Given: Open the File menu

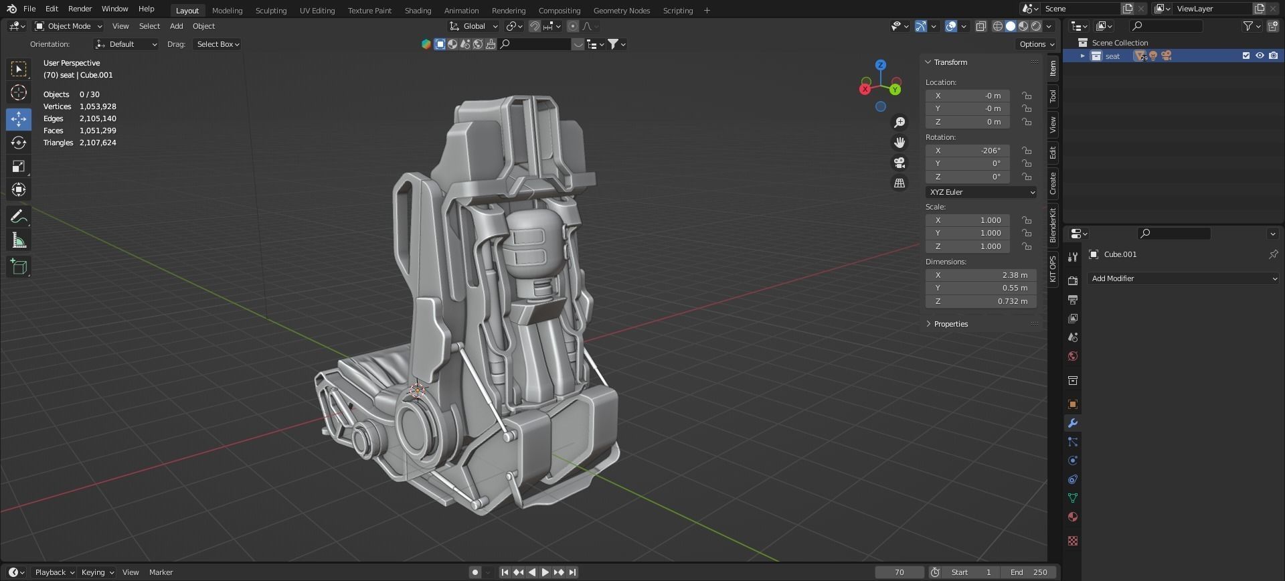Looking at the screenshot, I should click(x=29, y=9).
